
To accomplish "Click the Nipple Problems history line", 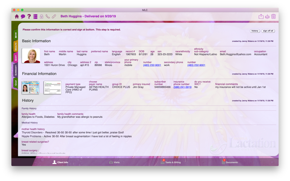I will click(76, 136).
